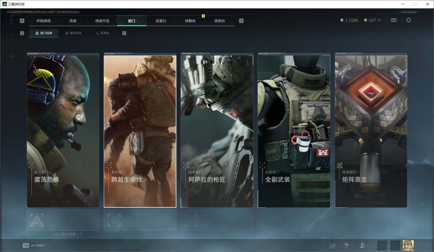Click the second empty squad slot plus
Screen dimensions: 434x252
click(x=395, y=246)
